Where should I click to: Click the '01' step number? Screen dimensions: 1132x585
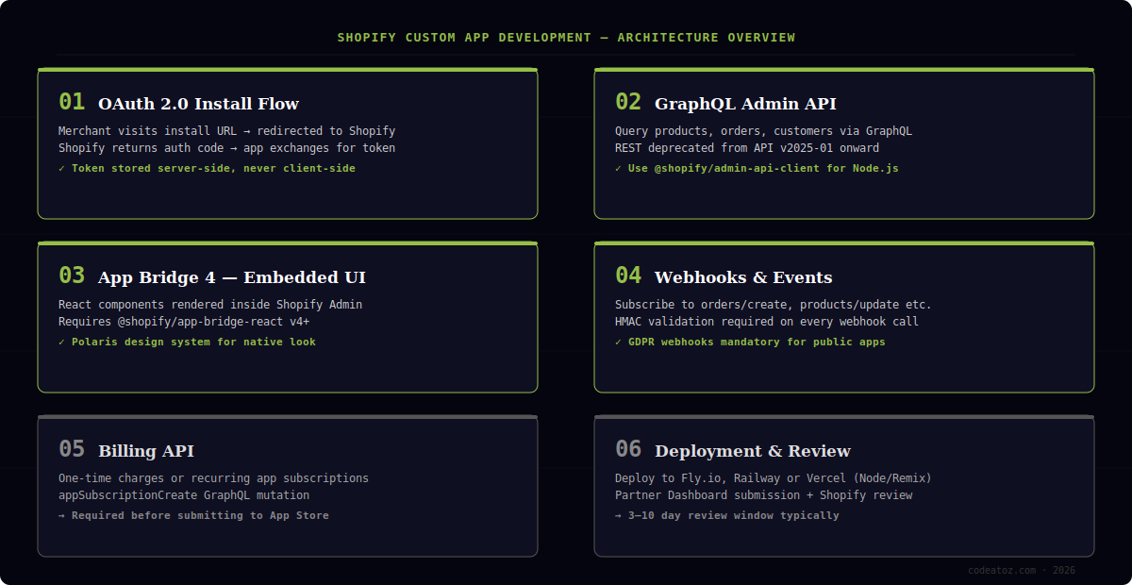click(x=72, y=102)
